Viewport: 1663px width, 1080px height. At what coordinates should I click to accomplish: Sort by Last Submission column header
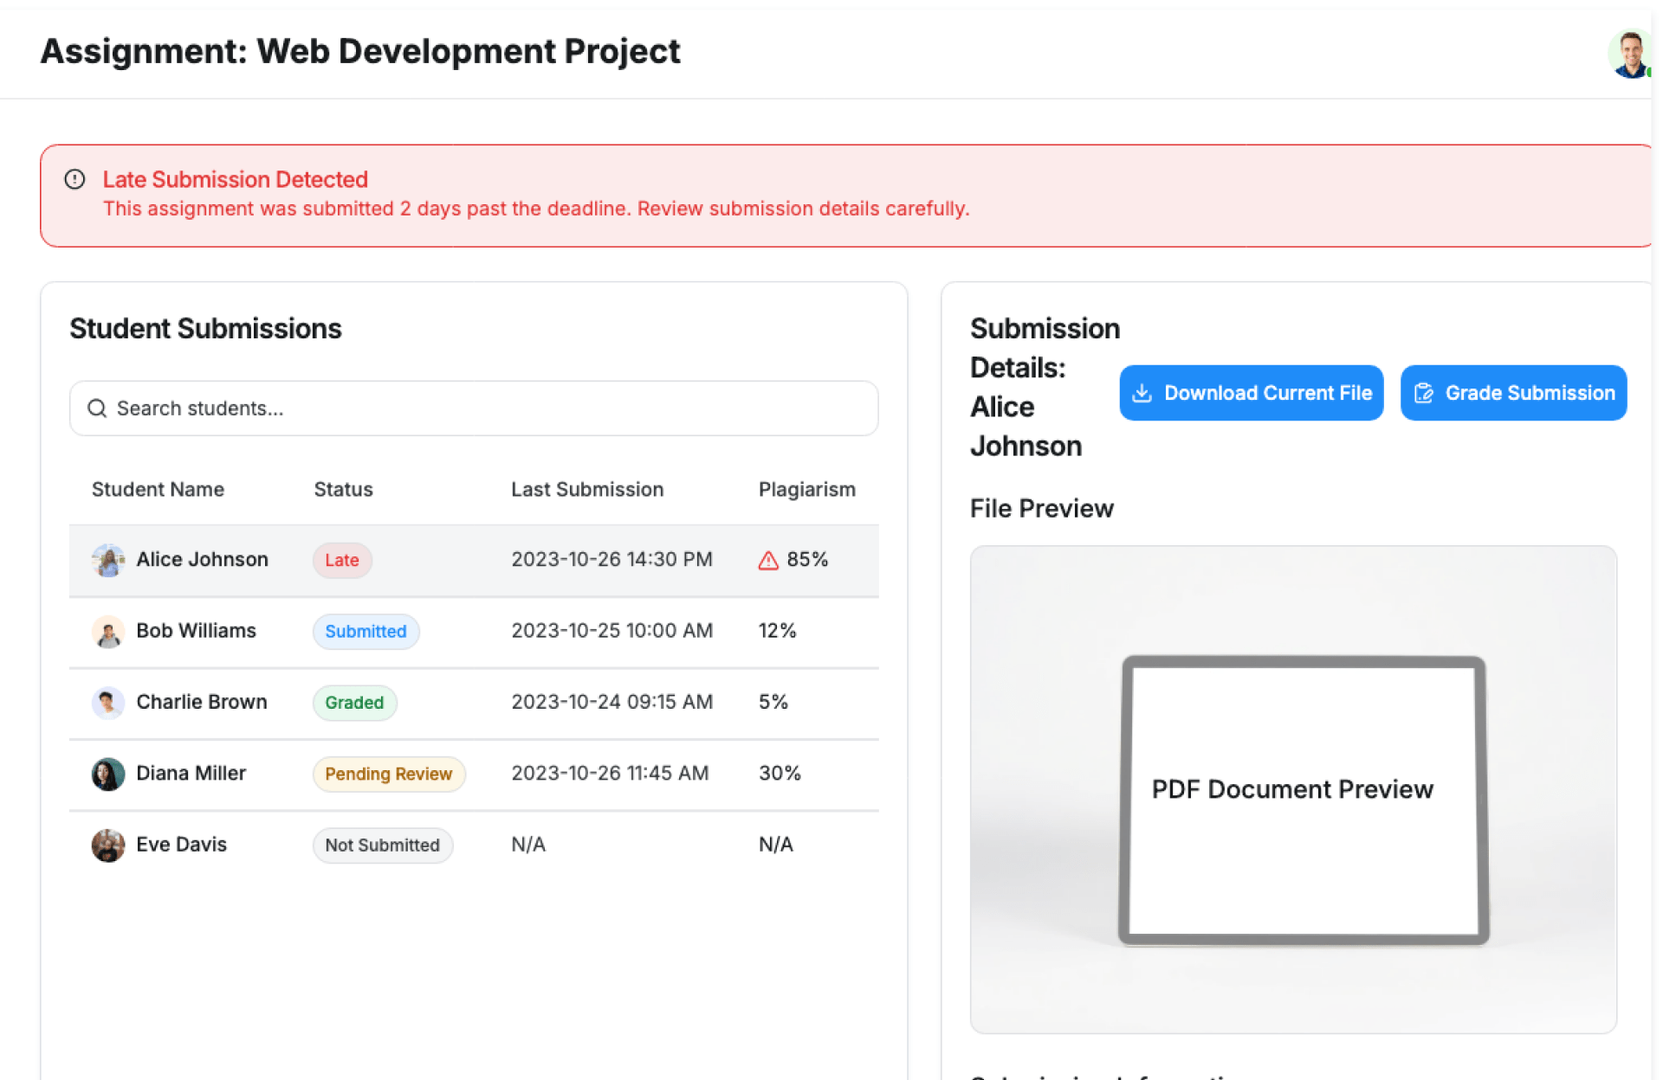click(x=586, y=490)
